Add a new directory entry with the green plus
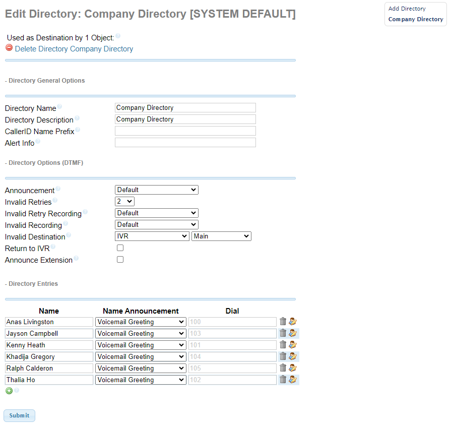 [x=9, y=391]
